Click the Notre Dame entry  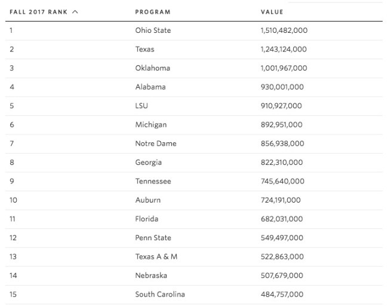pos(156,143)
